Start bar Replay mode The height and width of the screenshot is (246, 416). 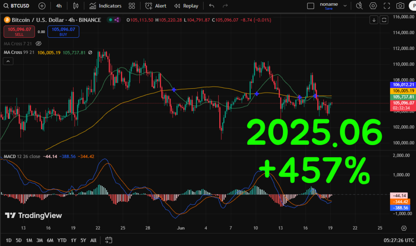pyautogui.click(x=186, y=6)
